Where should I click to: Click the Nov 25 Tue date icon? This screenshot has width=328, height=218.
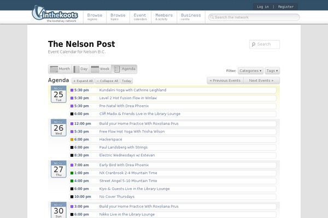[x=58, y=95]
